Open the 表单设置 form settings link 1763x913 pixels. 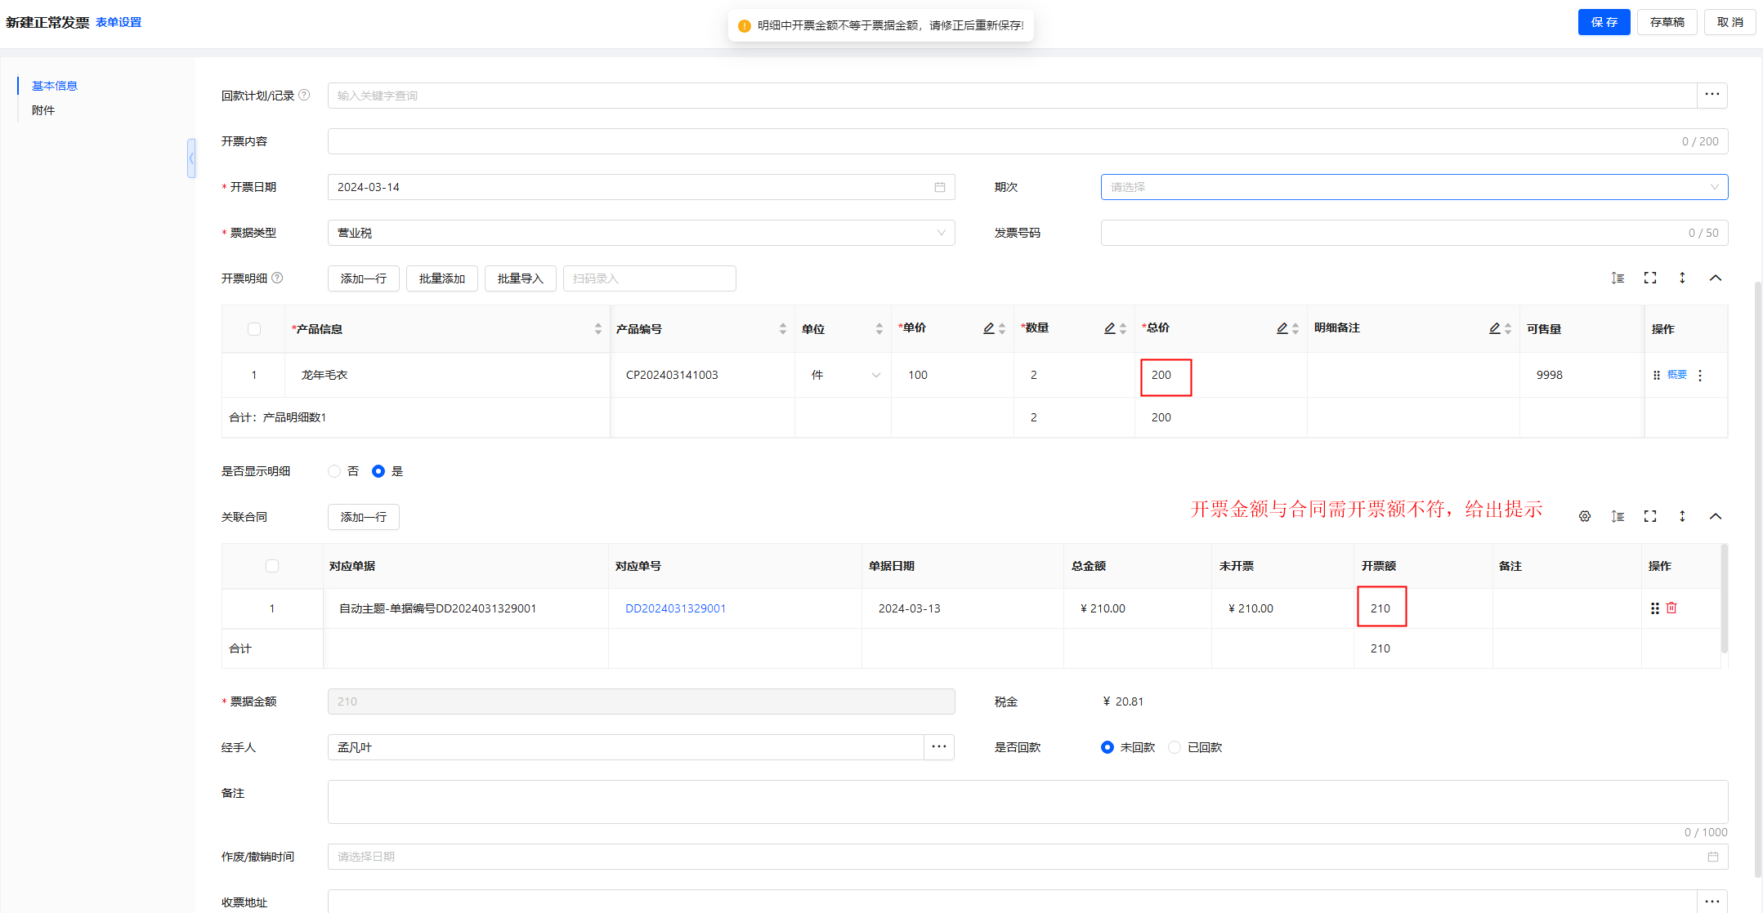pos(119,22)
